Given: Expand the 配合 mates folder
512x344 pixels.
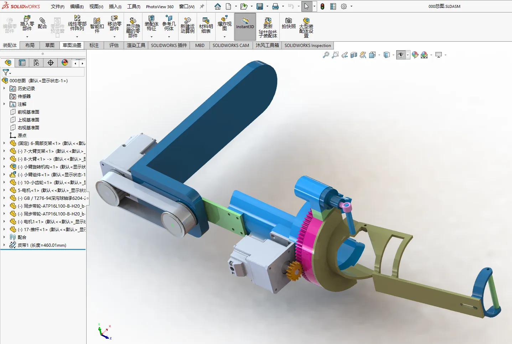Looking at the screenshot, I should (x=4, y=237).
